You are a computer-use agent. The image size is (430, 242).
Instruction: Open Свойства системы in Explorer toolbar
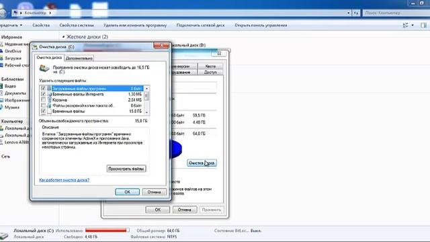coord(77,26)
